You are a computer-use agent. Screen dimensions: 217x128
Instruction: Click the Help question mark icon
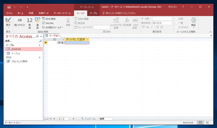[183, 7]
